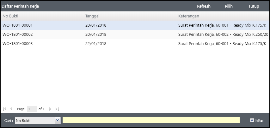Select work order WO-1801-00001 row
Screen dimensions: 270x128
click(18, 25)
